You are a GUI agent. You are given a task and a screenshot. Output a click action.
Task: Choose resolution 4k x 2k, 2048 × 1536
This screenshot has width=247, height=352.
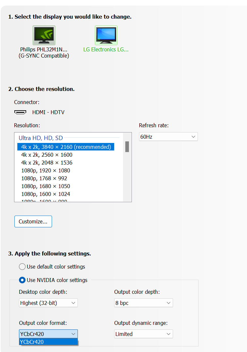point(47,163)
